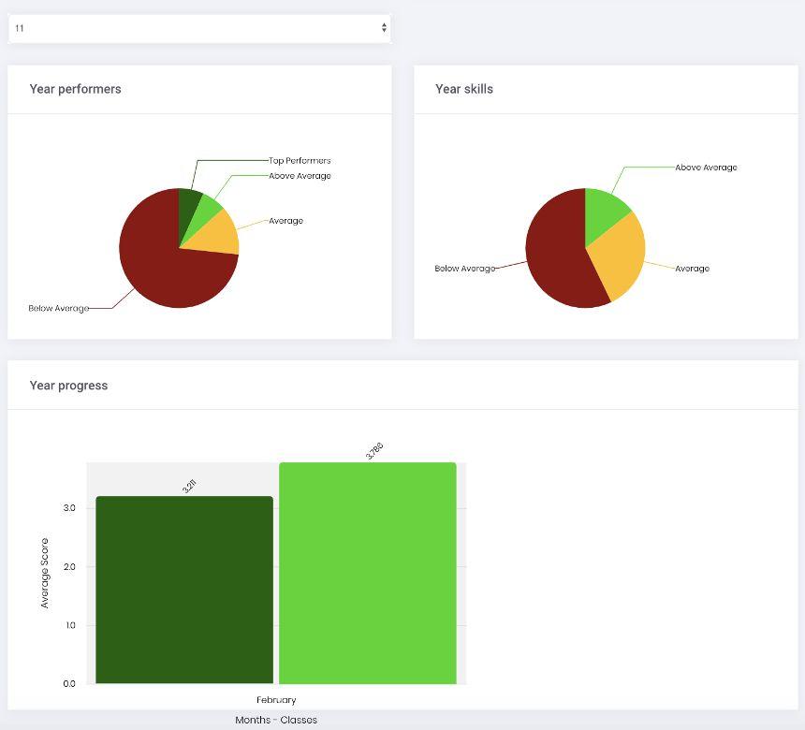Click the Top Performers label
Image resolution: width=805 pixels, height=730 pixels.
click(300, 161)
